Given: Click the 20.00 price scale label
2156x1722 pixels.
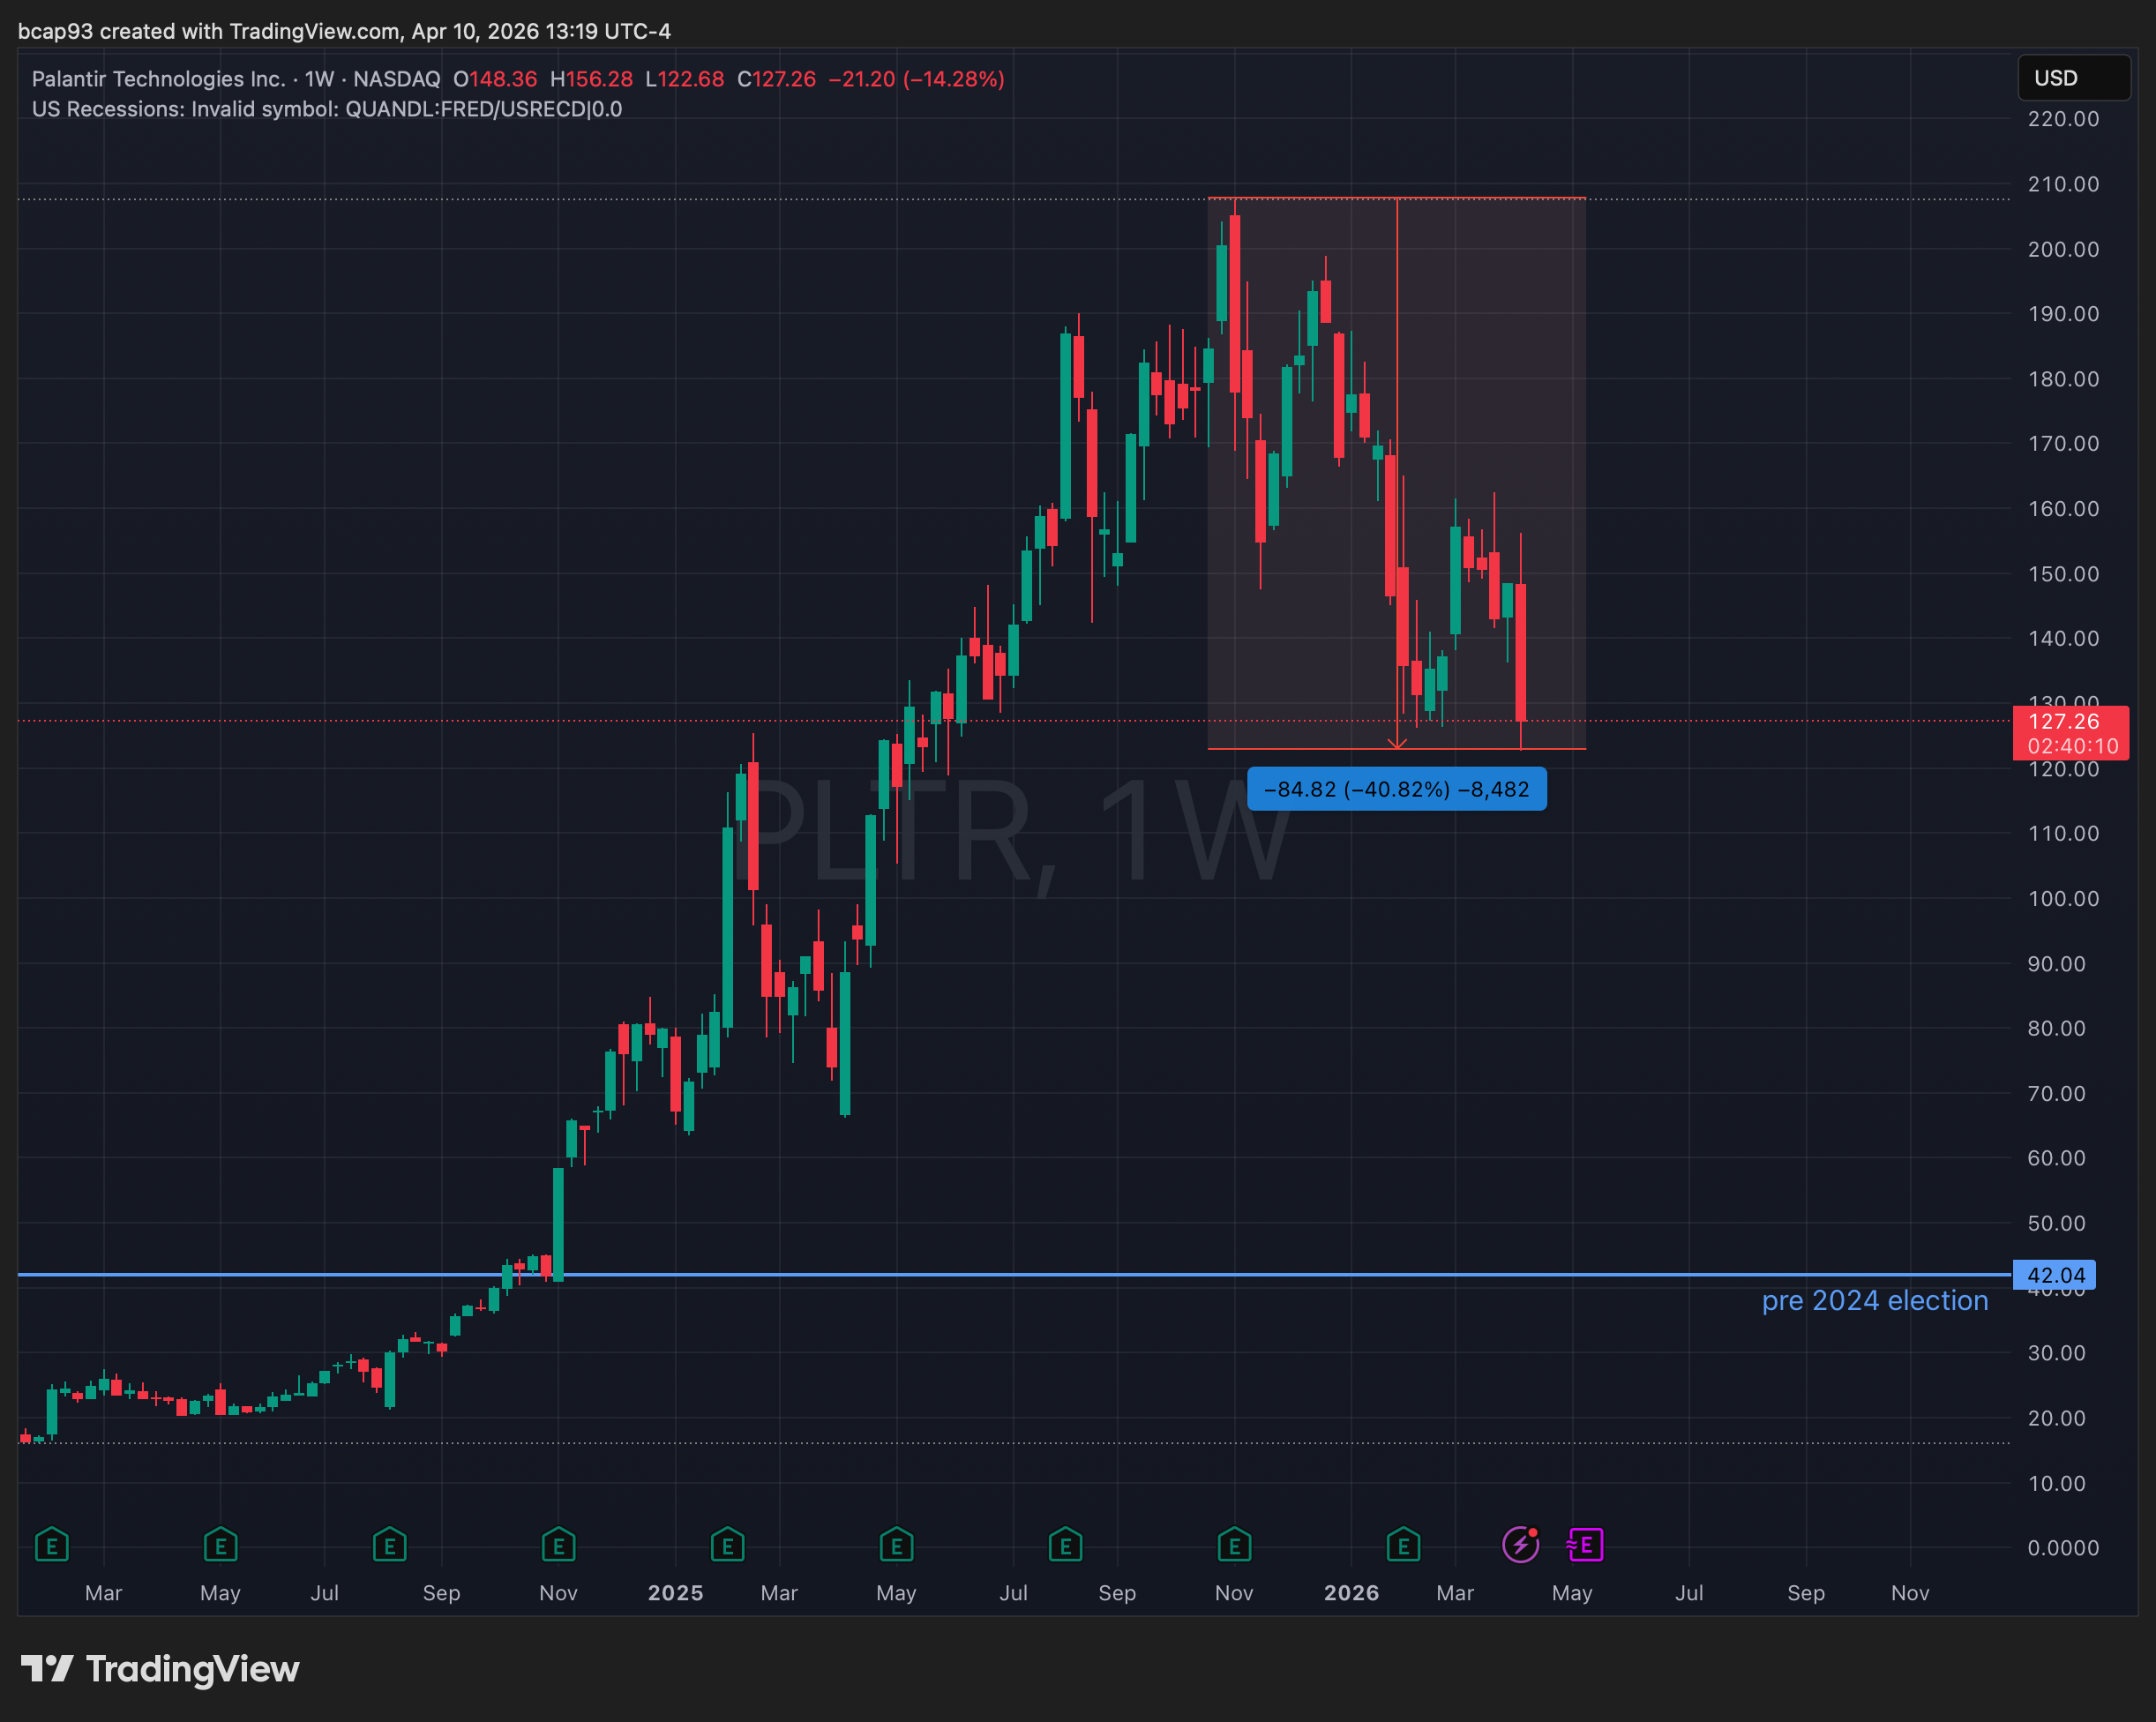Looking at the screenshot, I should (x=2056, y=1418).
